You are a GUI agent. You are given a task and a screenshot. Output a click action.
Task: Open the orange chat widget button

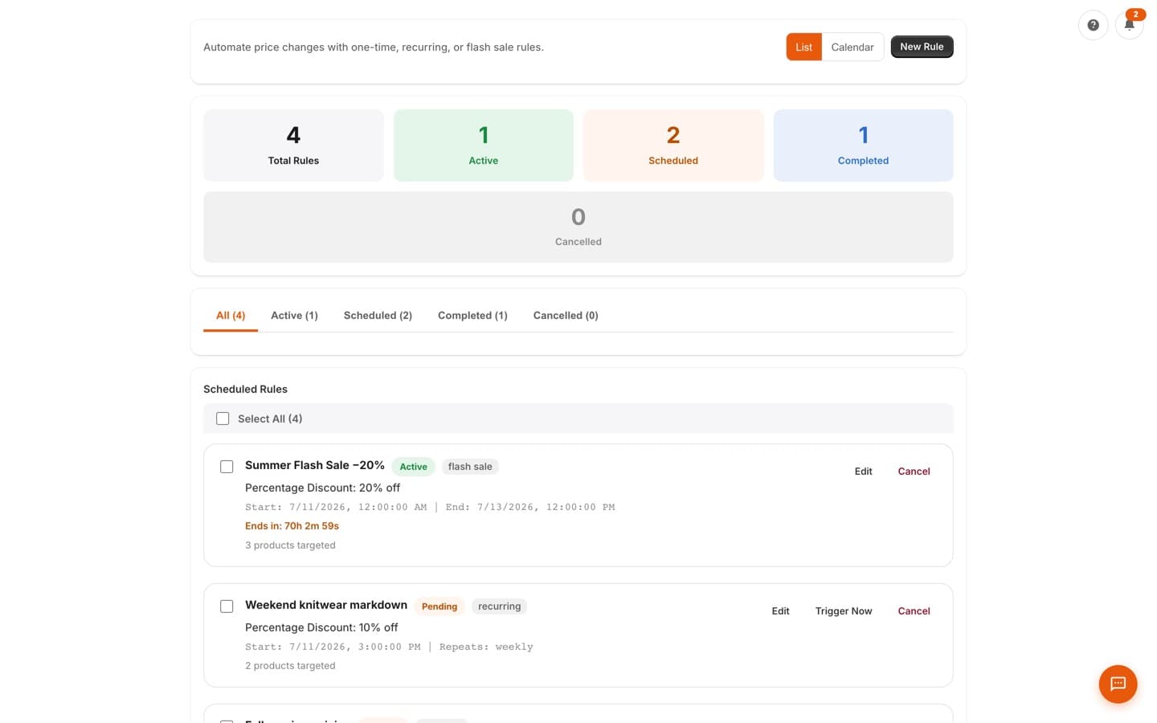pos(1118,684)
